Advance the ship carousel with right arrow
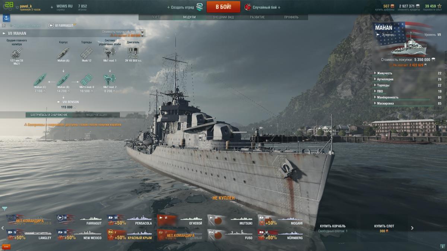The image size is (447, 251). pos(412,228)
